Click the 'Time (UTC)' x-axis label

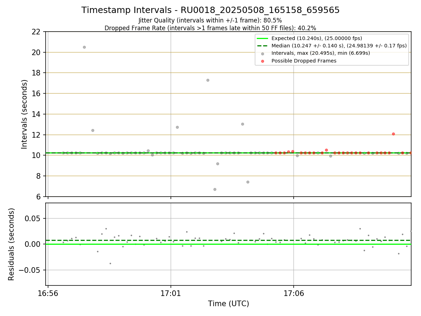coord(228,304)
